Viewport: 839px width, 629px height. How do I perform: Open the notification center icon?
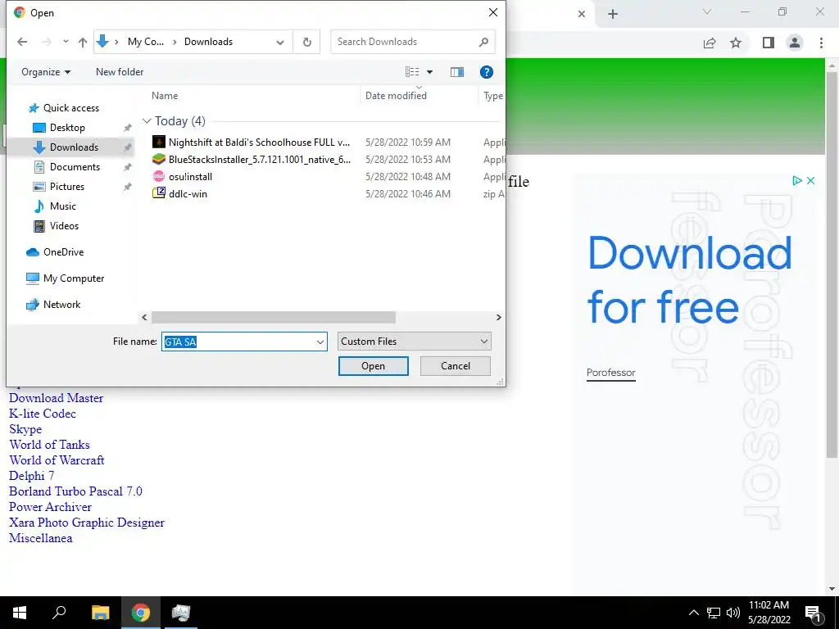[x=814, y=613]
